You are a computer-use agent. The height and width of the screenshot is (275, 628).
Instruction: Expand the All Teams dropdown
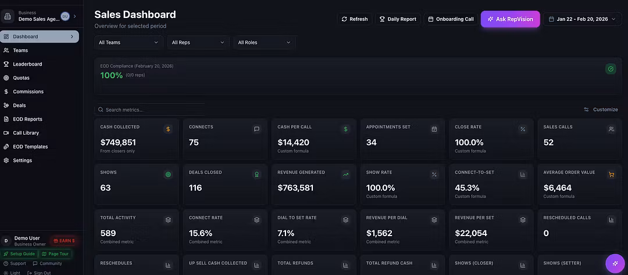click(129, 42)
